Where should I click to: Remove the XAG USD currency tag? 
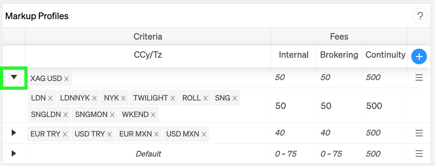coord(67,78)
